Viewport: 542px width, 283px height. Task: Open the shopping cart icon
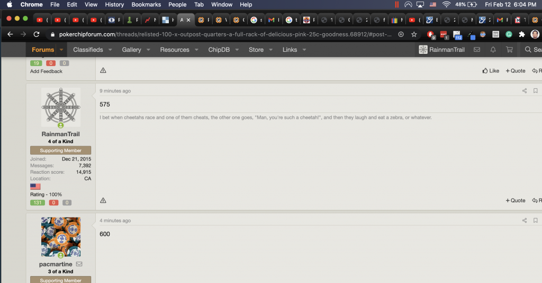pyautogui.click(x=509, y=50)
